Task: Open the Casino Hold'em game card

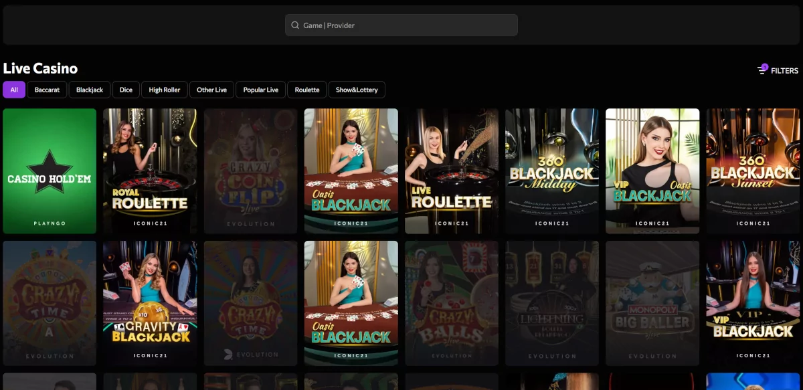Action: click(50, 171)
